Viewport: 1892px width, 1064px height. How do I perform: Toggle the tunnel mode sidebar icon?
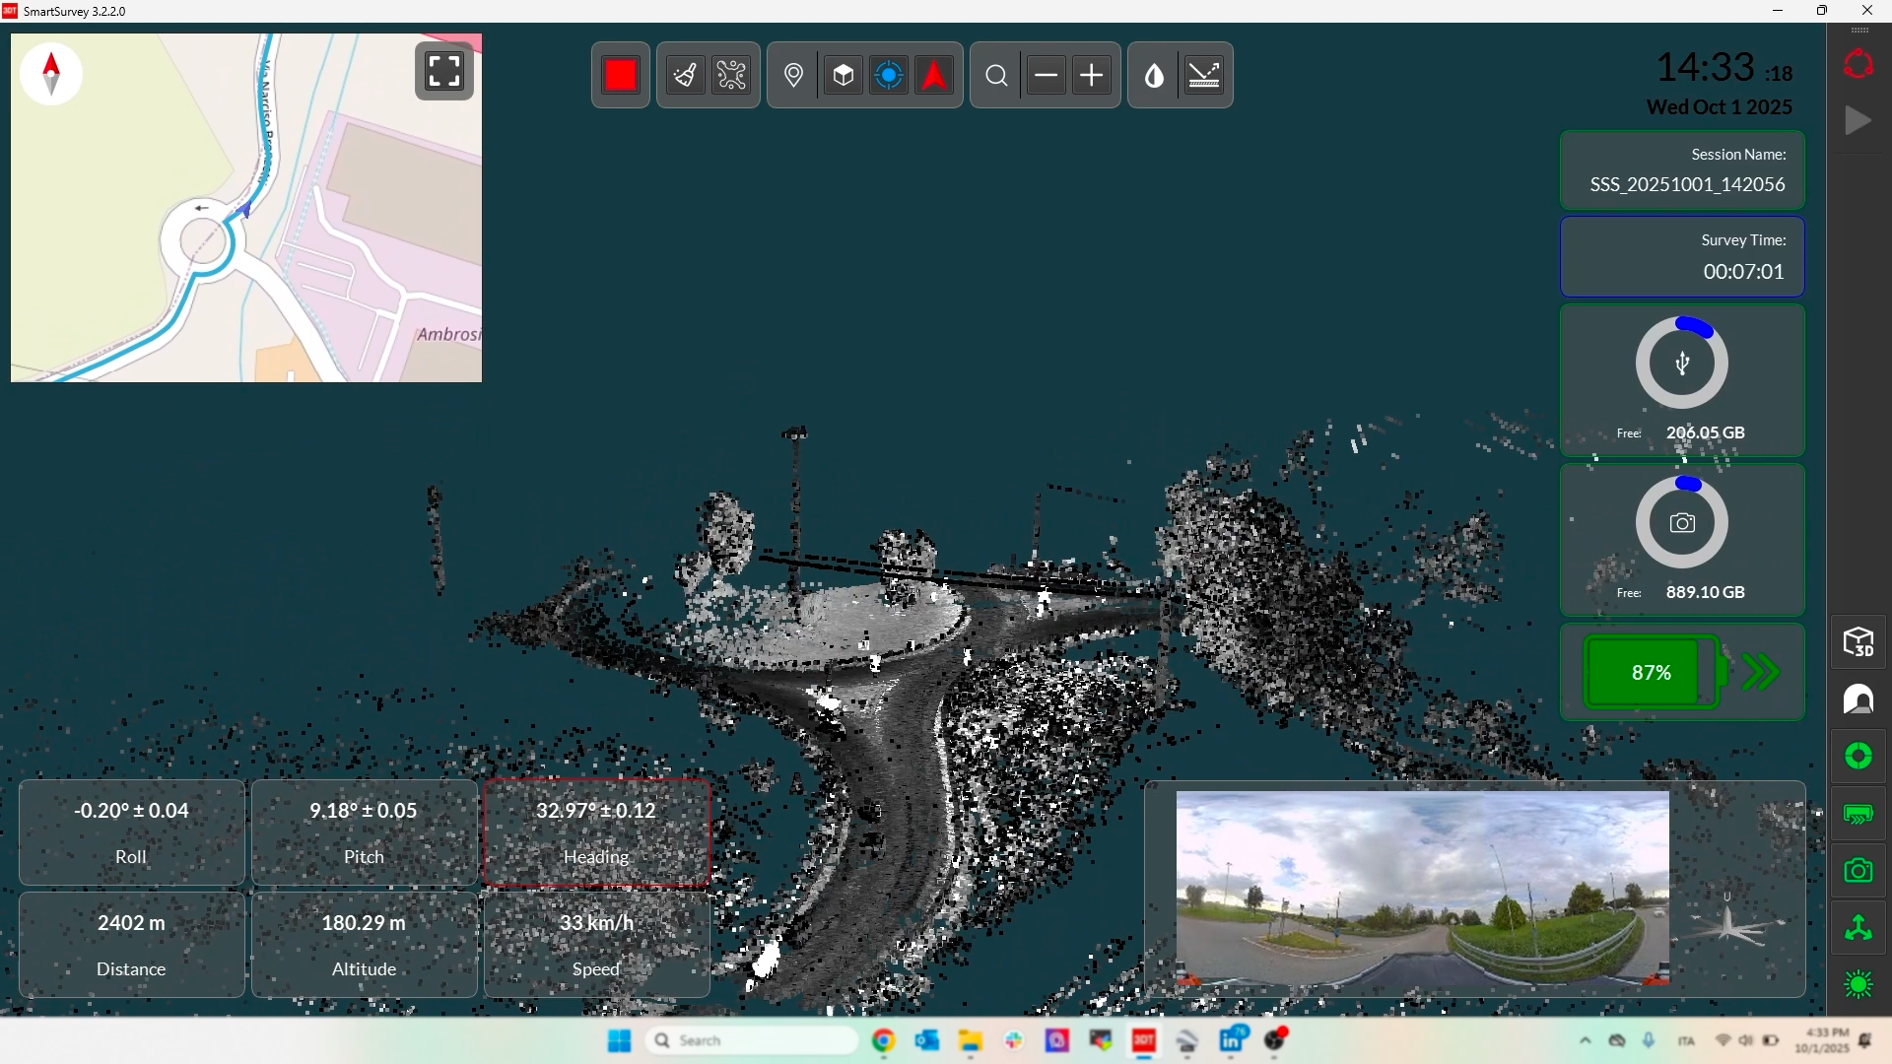pos(1858,699)
